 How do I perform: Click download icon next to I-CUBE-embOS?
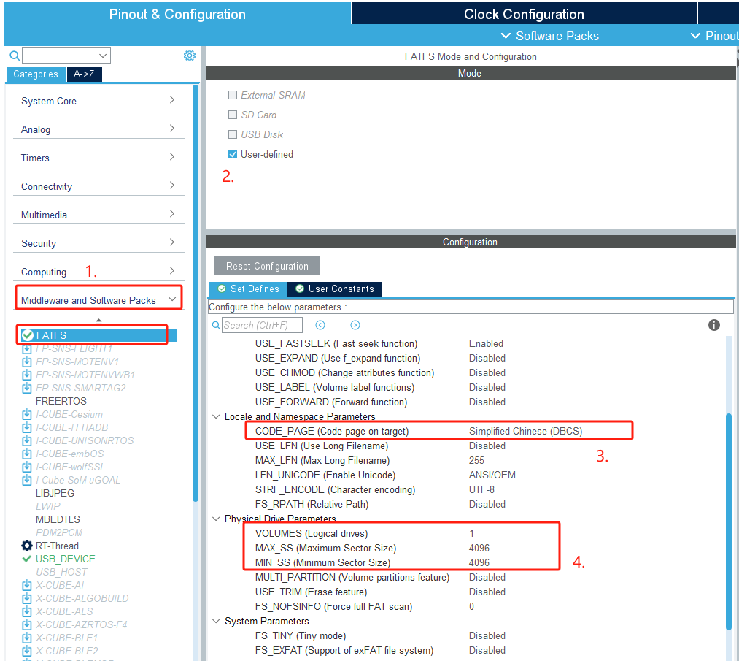(27, 454)
